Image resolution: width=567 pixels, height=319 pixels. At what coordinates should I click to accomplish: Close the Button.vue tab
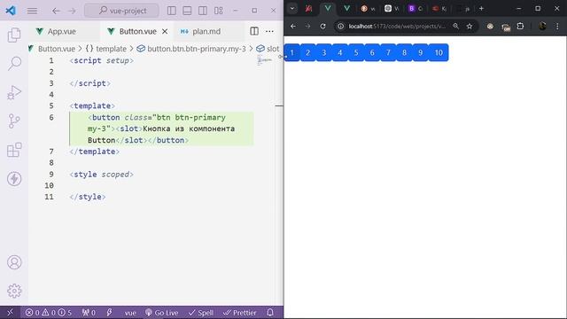tap(165, 32)
